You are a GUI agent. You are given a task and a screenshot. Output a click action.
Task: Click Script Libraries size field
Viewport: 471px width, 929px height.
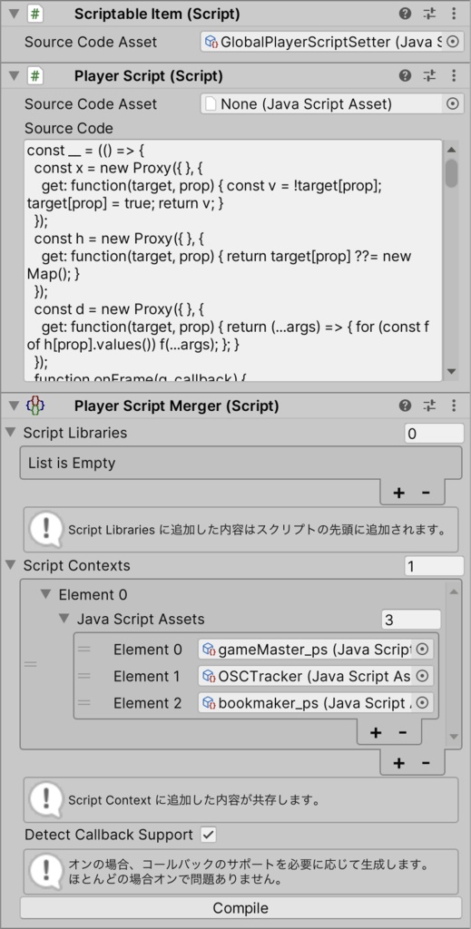(434, 433)
